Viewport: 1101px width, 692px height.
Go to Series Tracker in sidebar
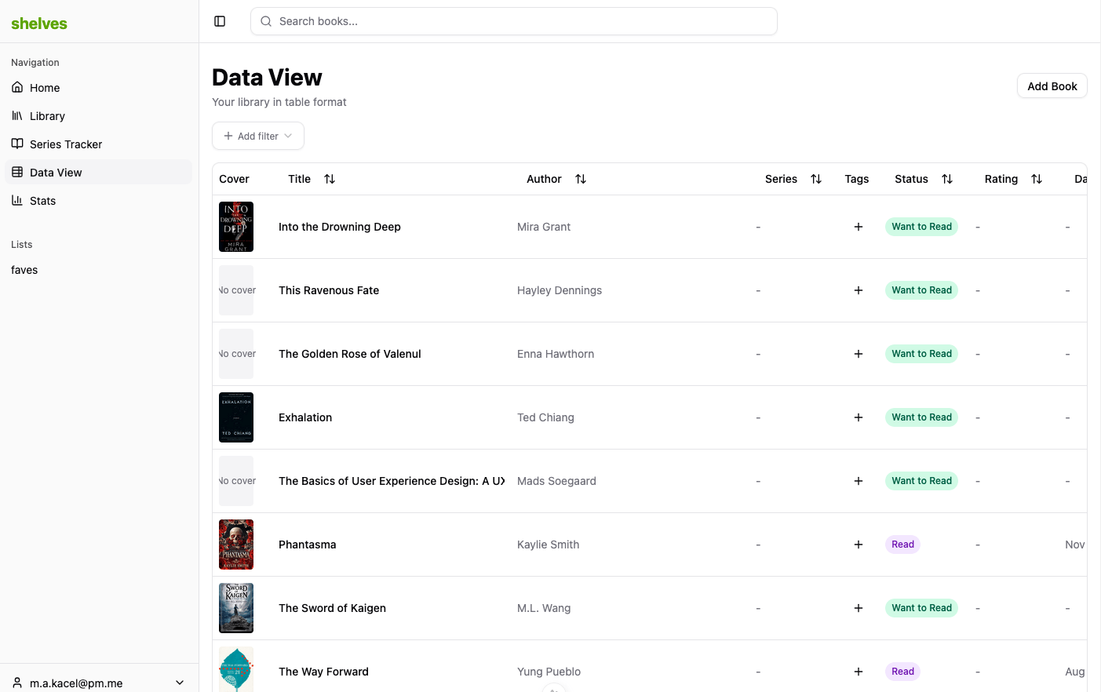tap(66, 144)
